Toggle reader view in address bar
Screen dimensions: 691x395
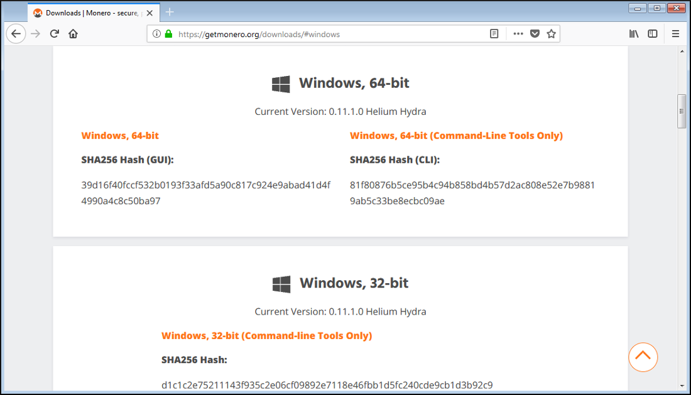(494, 34)
